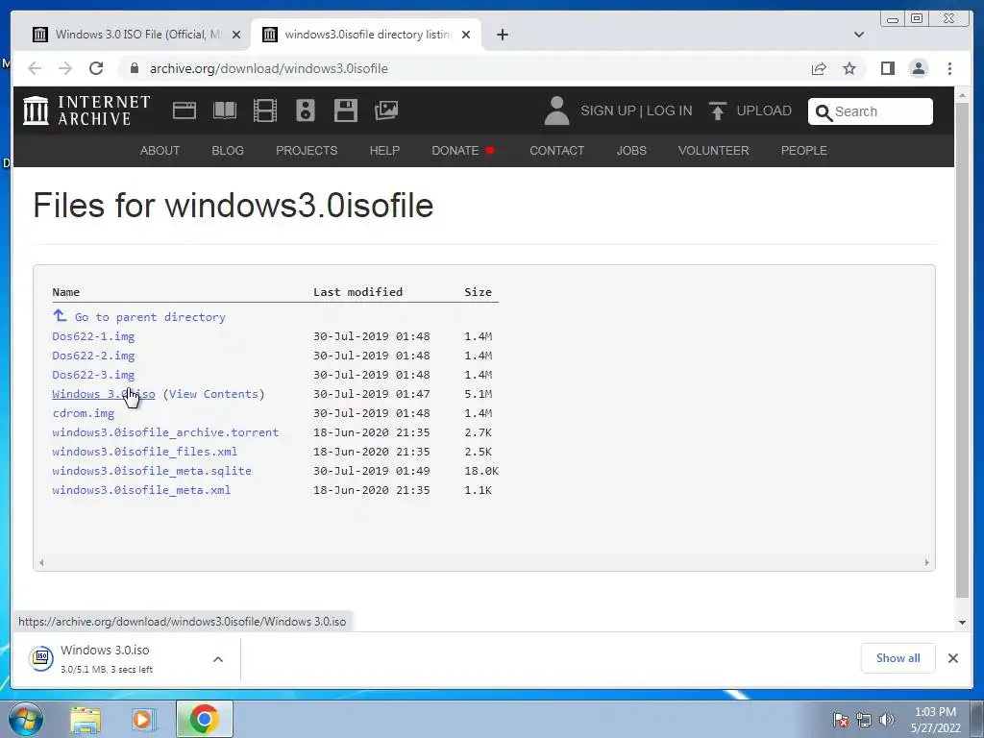984x738 pixels.
Task: Close the downloads bar
Action: [952, 658]
